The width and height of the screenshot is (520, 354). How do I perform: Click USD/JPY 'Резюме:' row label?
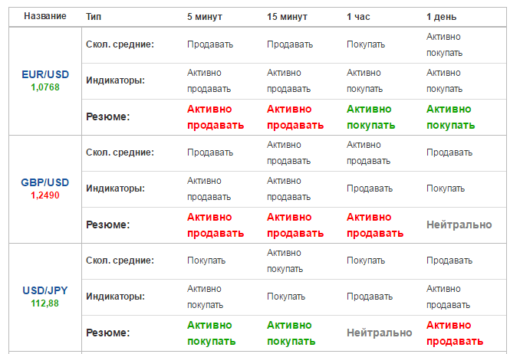pos(108,333)
